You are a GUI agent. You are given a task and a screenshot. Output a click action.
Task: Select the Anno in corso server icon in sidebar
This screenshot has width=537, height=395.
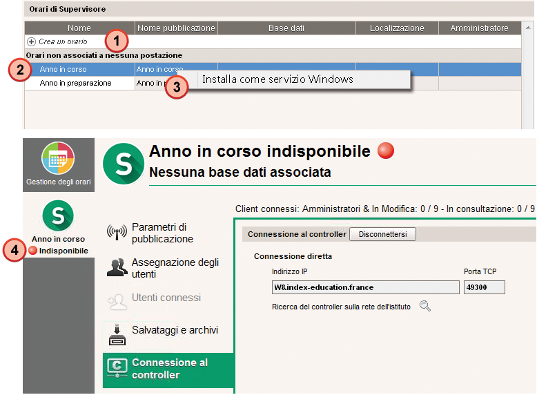pyautogui.click(x=58, y=216)
